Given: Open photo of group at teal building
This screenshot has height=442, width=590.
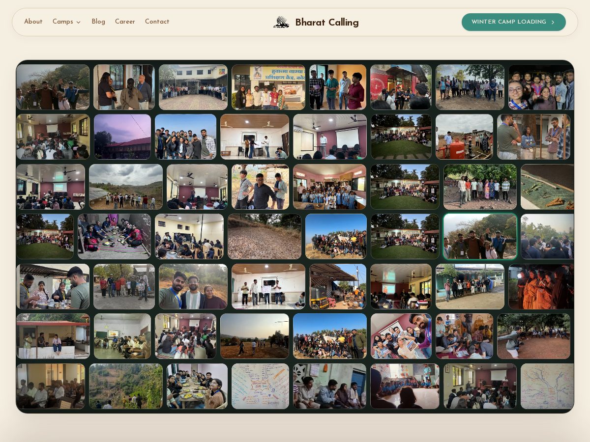Looking at the screenshot, I should 470,286.
